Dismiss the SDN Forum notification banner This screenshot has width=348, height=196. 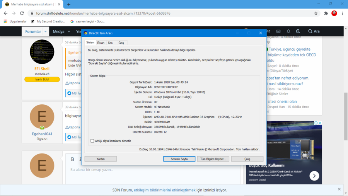[x=339, y=189]
